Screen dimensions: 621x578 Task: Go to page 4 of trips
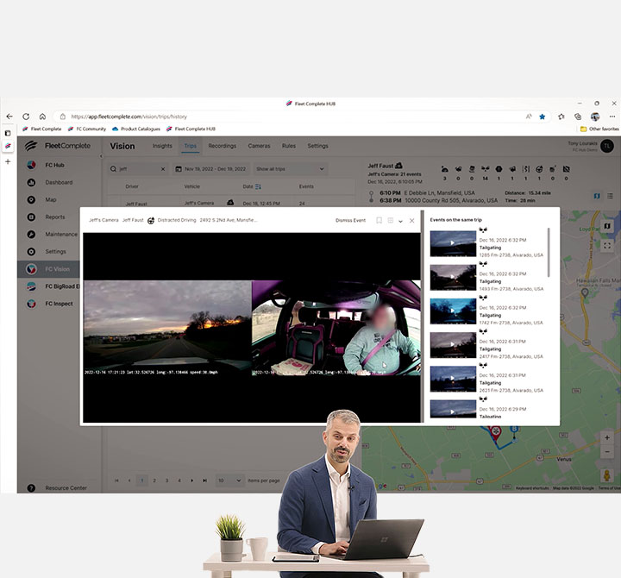point(179,481)
